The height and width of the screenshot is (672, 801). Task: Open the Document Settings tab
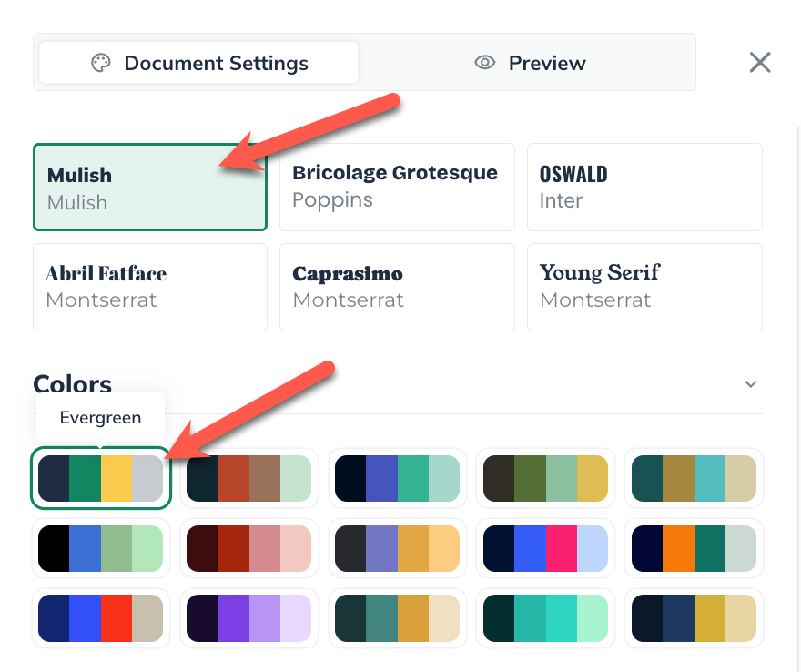pos(197,62)
